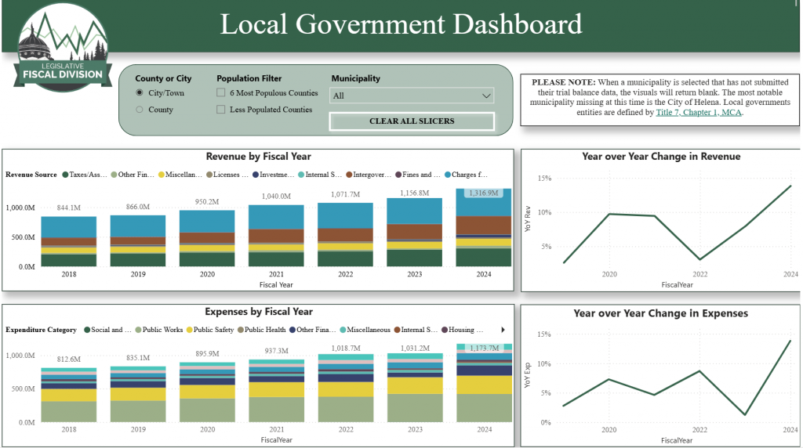803x448 pixels.
Task: Expand the Expenditure Category legend with the arrow
Action: (503, 330)
